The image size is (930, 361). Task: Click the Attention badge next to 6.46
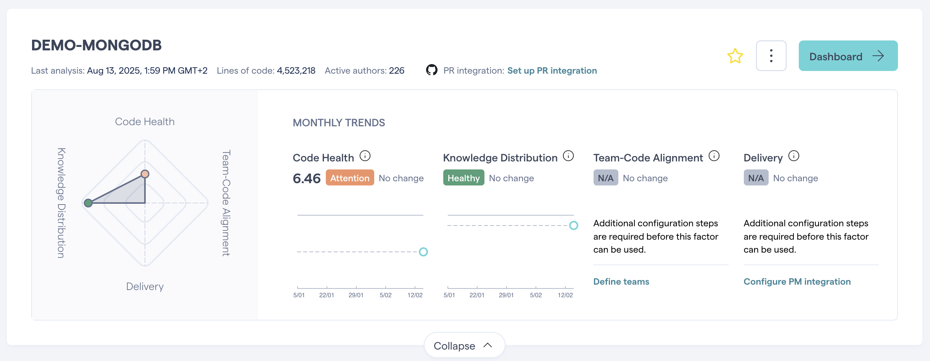pos(349,178)
